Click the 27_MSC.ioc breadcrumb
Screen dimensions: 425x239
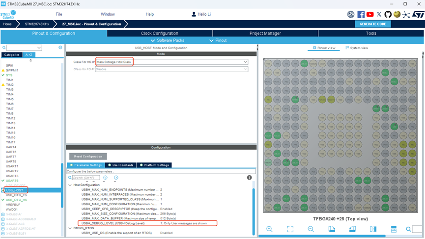point(91,24)
